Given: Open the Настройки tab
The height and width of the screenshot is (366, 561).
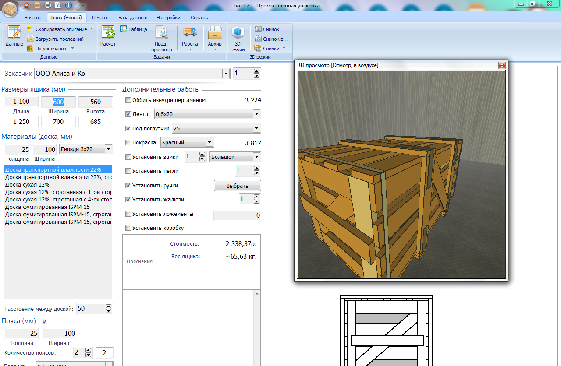Looking at the screenshot, I should (168, 18).
